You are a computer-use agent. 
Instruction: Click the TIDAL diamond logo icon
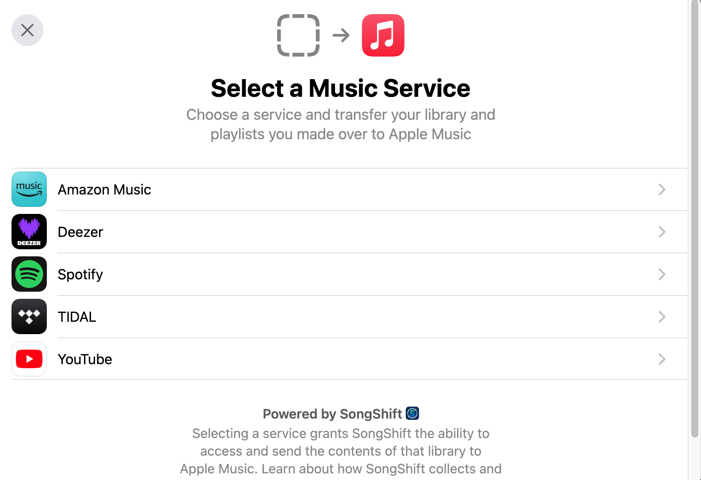29,316
